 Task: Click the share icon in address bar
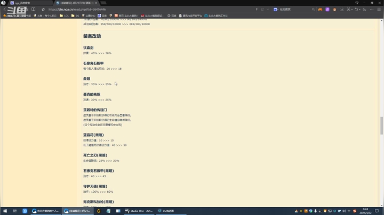click(x=262, y=9)
